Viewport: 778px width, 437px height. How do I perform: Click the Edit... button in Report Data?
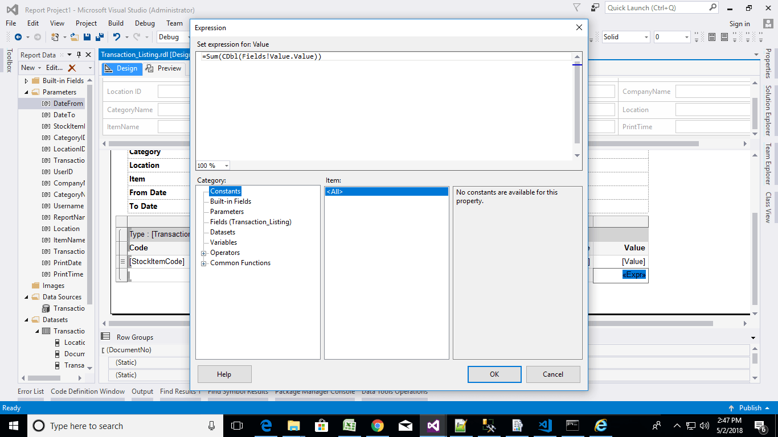point(54,68)
